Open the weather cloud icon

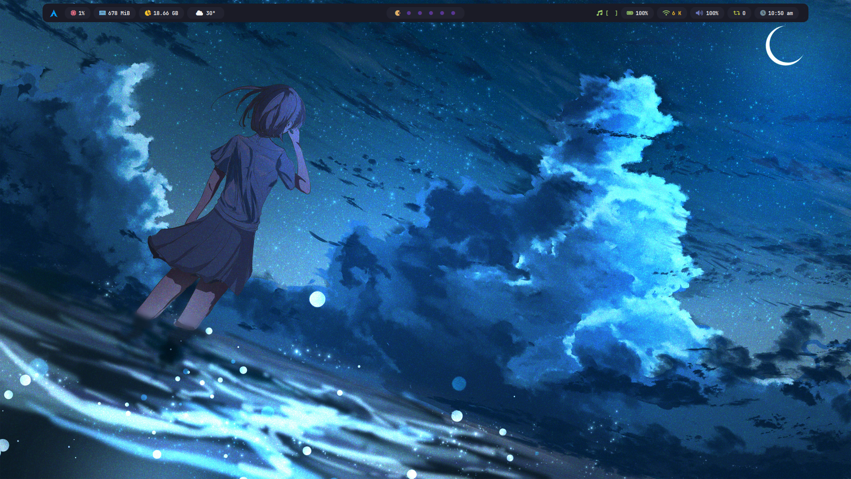click(199, 13)
